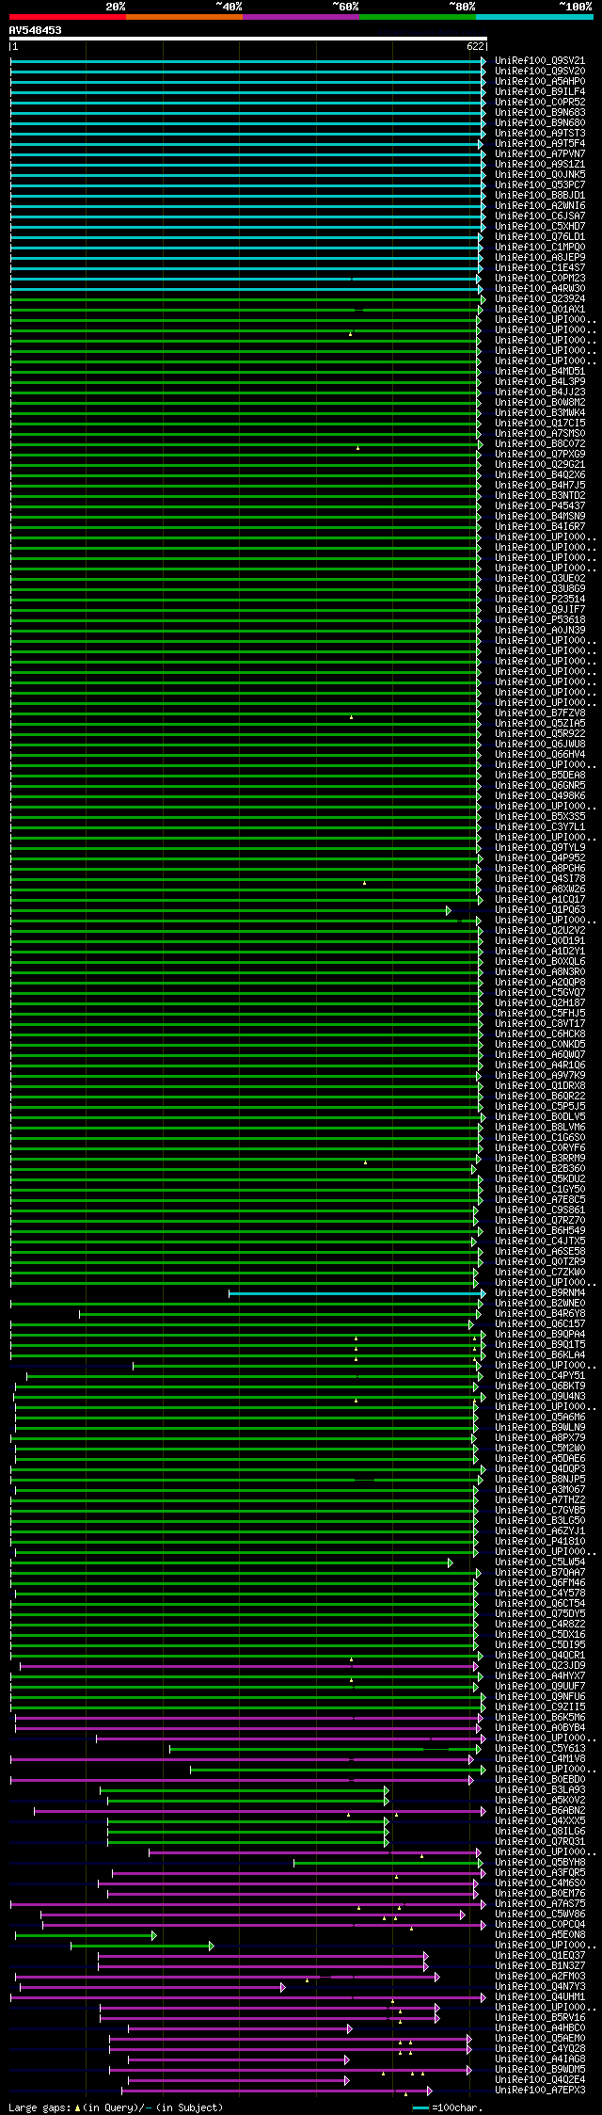Select the UniRef100_A5AHP0 hit label

(540, 82)
